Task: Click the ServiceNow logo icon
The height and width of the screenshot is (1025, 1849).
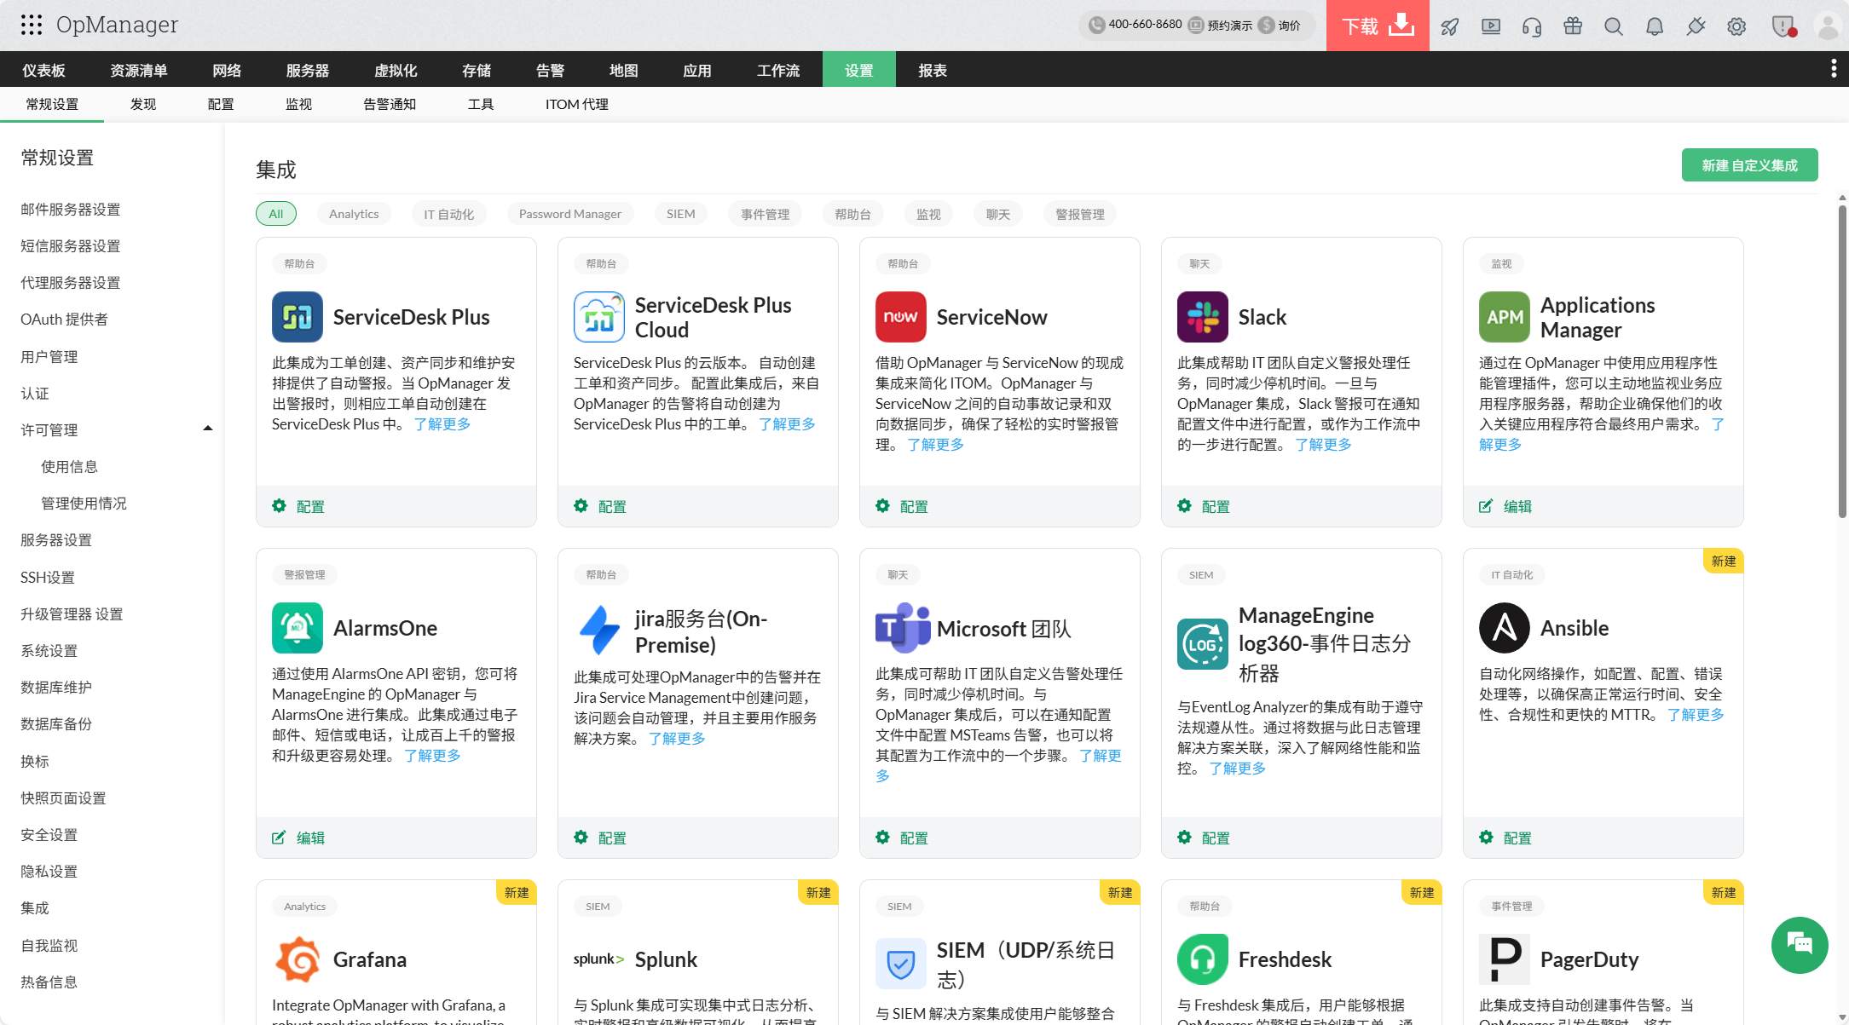Action: (901, 316)
